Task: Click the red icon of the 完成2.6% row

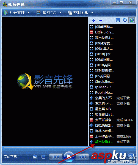Action: click(x=91, y=136)
